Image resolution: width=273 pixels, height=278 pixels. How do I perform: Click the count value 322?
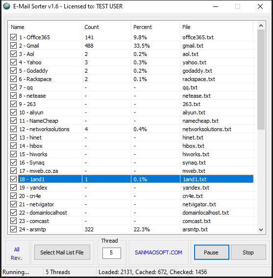click(89, 229)
